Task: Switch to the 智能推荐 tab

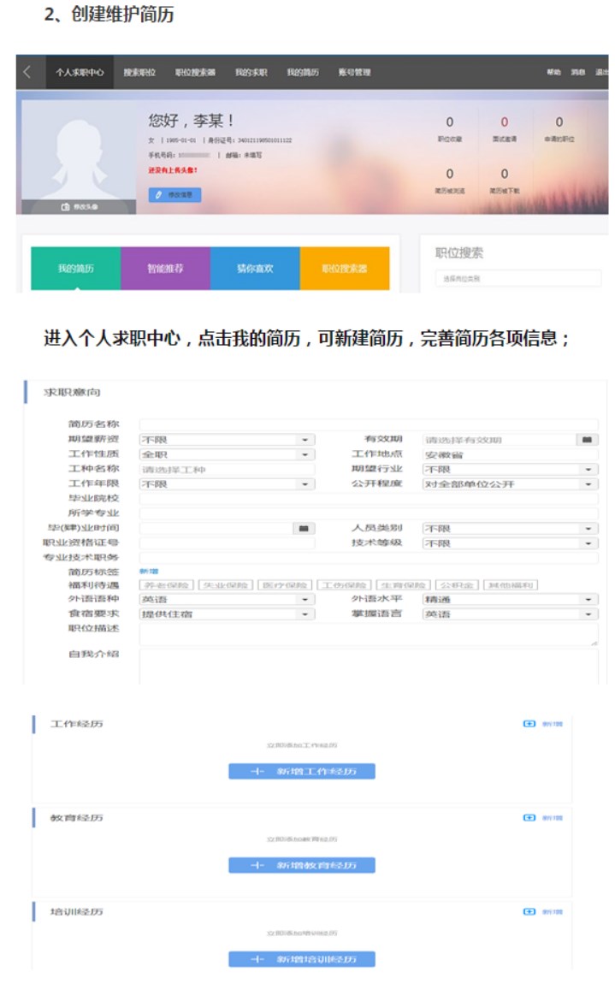Action: click(165, 269)
